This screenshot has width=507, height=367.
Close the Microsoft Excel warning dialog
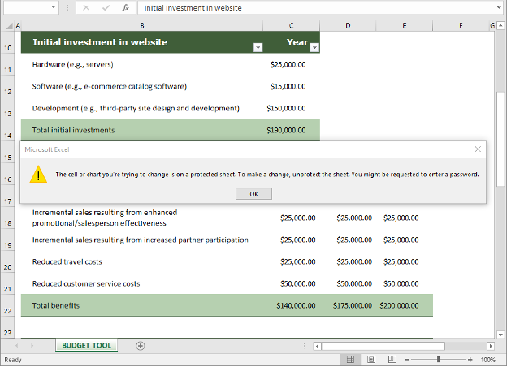[478, 149]
